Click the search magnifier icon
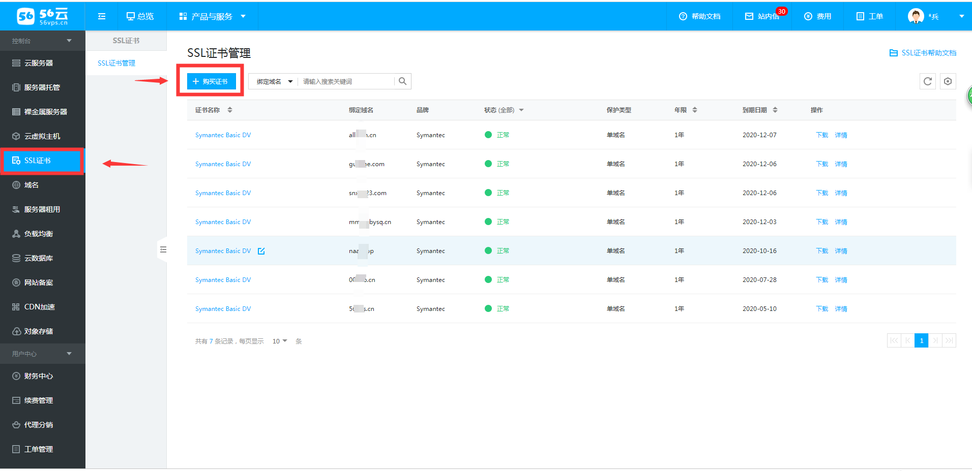The image size is (972, 471). pos(402,81)
